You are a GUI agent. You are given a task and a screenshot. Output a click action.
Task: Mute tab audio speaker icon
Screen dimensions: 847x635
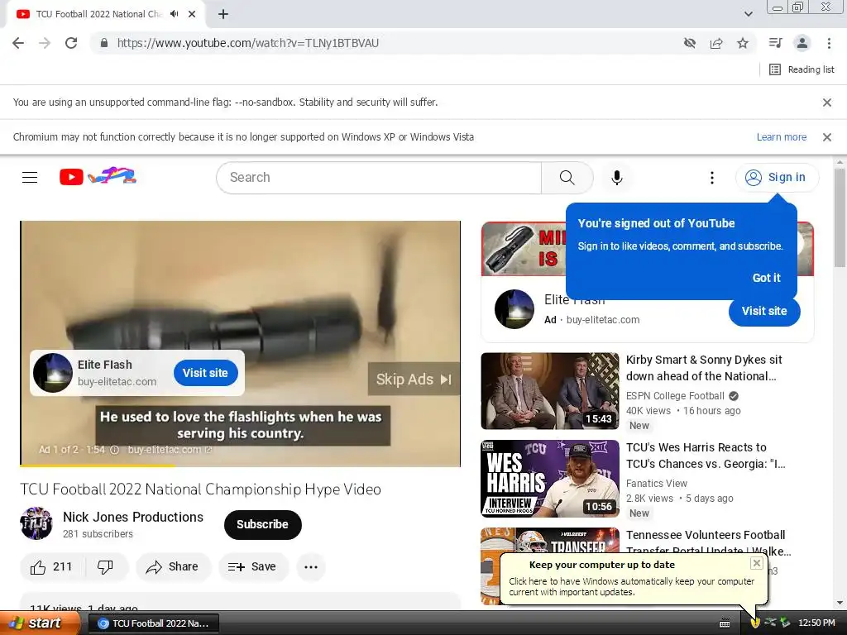coord(174,14)
